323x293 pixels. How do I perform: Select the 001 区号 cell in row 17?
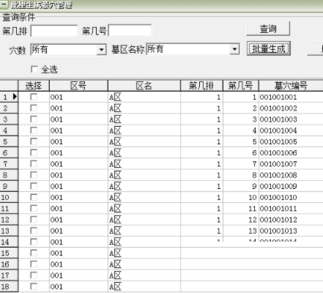[x=78, y=275]
